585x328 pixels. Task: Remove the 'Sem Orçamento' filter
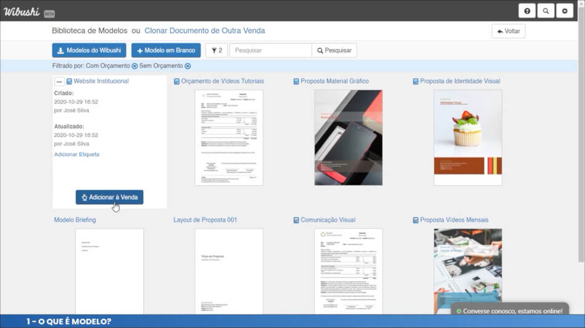188,66
